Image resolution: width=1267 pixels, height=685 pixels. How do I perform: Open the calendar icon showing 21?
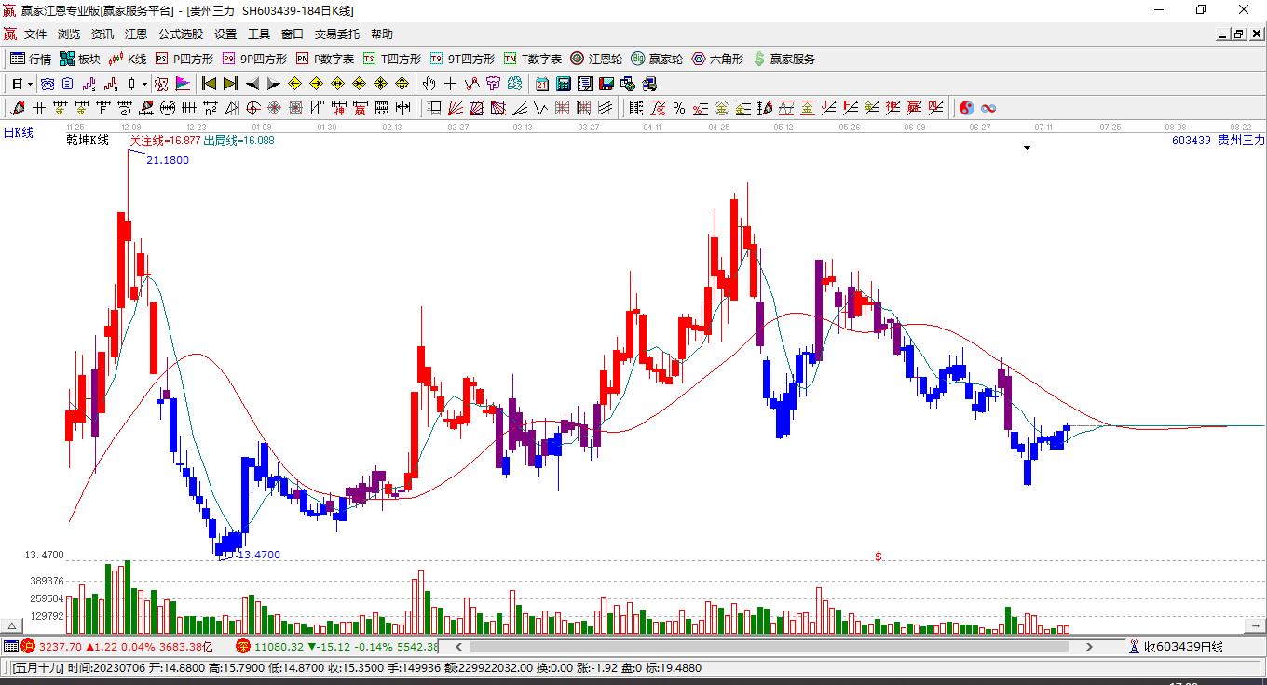pos(542,84)
